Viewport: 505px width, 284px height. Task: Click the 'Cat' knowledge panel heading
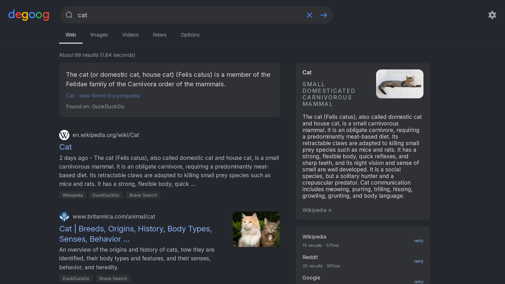(307, 73)
